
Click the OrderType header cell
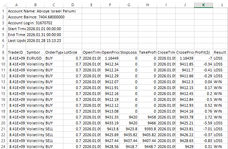(x=54, y=52)
